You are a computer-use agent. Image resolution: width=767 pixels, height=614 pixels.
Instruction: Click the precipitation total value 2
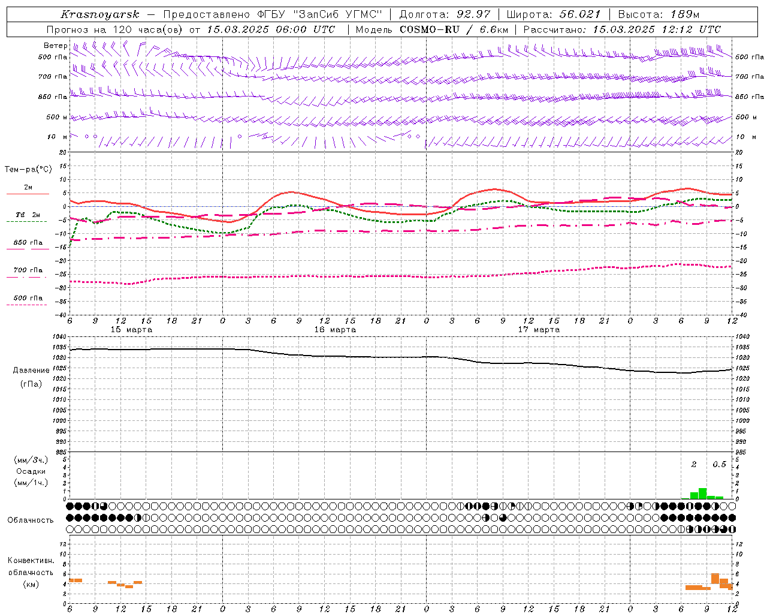[x=694, y=465]
